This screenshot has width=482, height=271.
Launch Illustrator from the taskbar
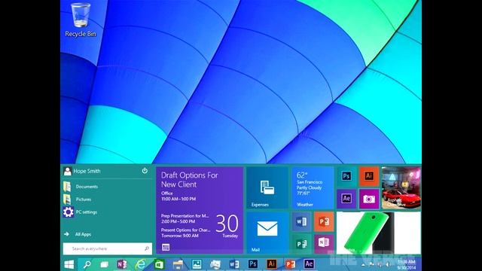pos(271,264)
